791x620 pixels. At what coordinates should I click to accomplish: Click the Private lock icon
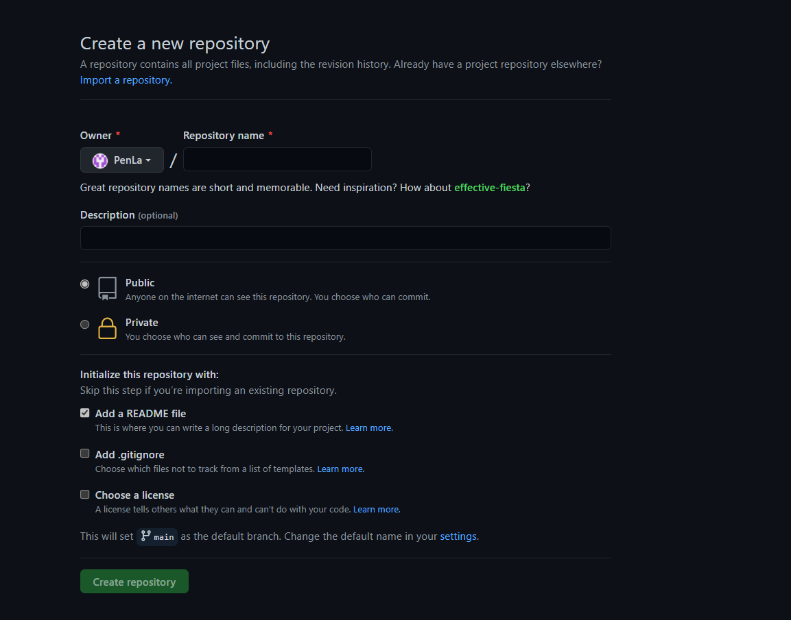coord(107,328)
